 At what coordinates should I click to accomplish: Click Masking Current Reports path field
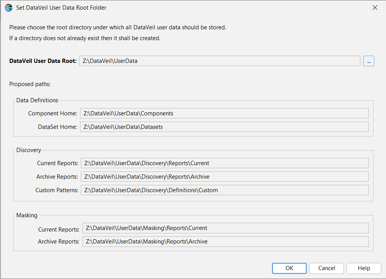226,228
